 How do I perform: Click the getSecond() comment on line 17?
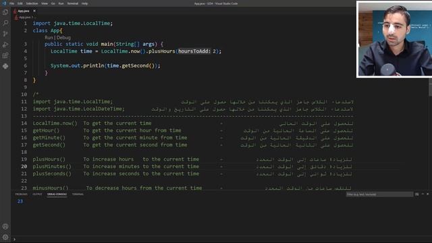49,144
